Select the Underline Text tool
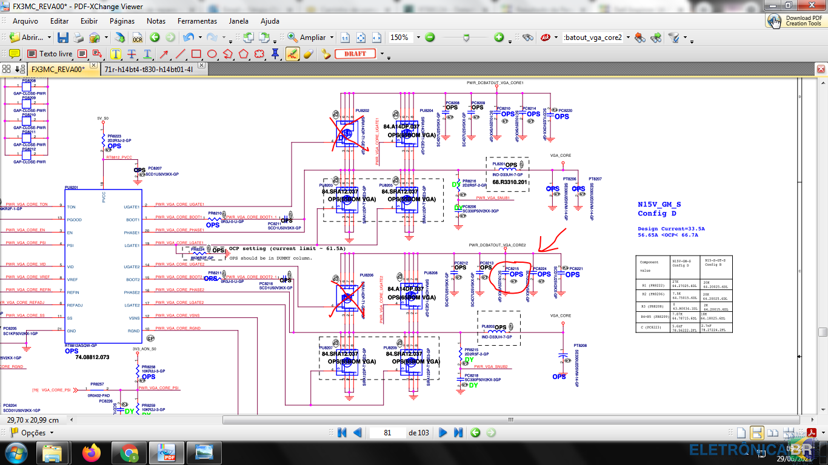This screenshot has width=828, height=465. (147, 54)
